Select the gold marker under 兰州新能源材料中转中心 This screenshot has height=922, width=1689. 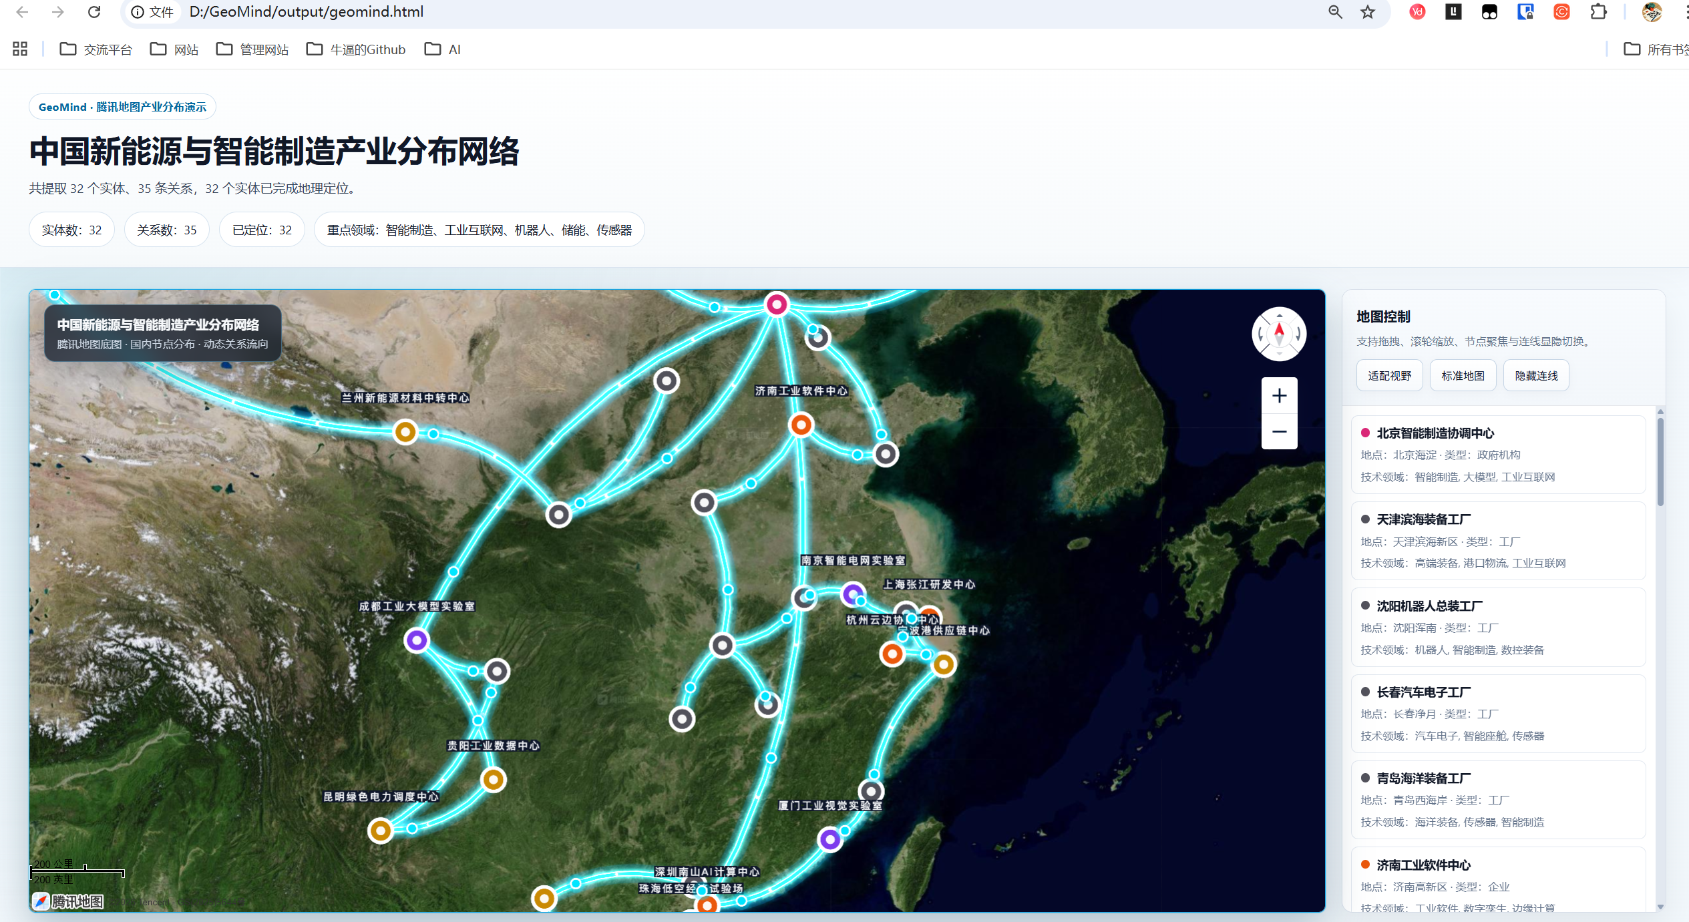pos(405,431)
